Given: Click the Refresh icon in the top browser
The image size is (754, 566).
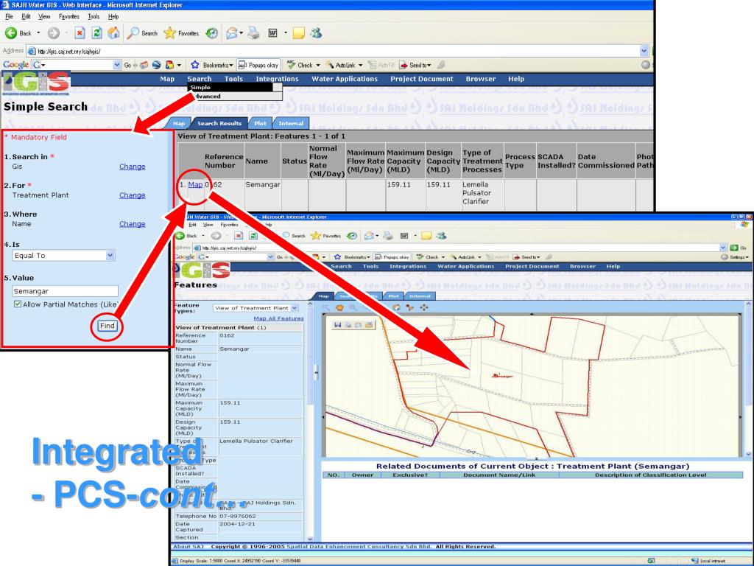Looking at the screenshot, I should pos(96,32).
